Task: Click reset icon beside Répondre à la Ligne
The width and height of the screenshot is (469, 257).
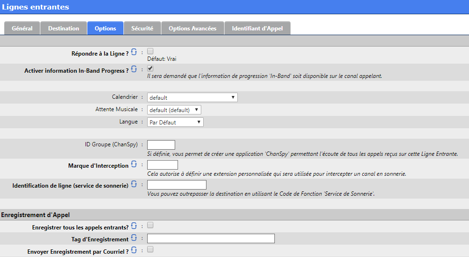Action: [x=134, y=52]
